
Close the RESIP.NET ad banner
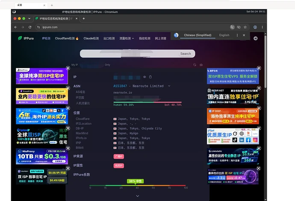[259, 88]
